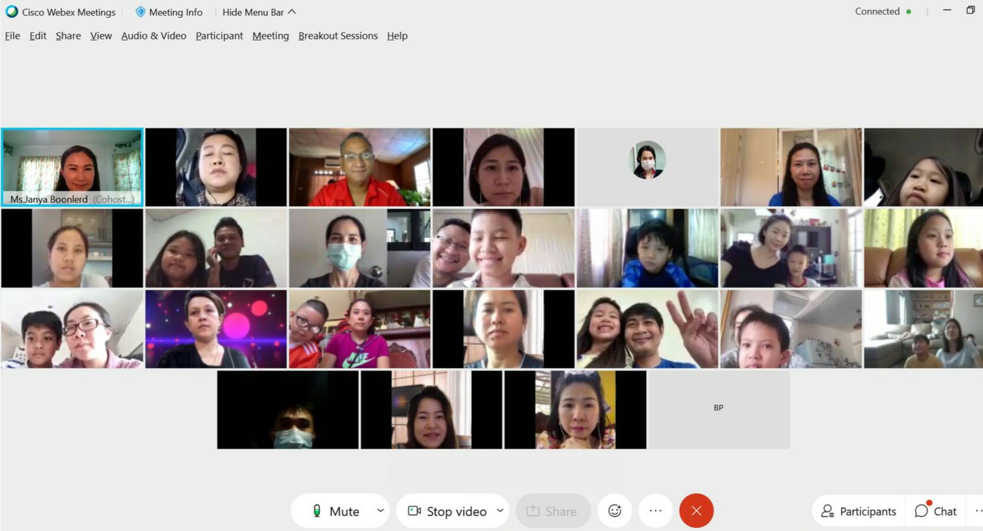Click the disabled Share button
Viewport: 983px width, 531px height.
pos(553,511)
